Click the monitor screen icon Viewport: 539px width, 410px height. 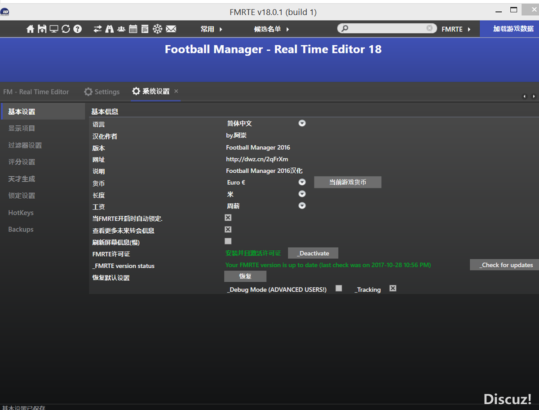coord(54,29)
